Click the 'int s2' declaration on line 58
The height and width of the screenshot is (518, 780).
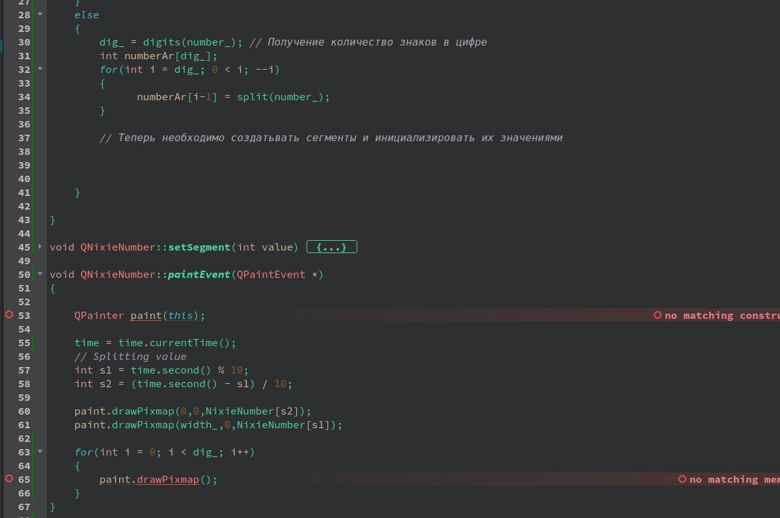click(x=93, y=384)
